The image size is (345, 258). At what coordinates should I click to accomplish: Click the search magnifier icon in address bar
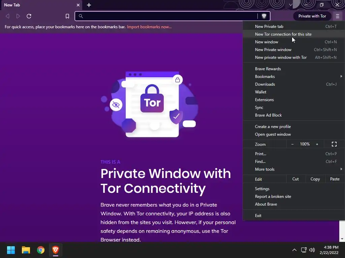coord(81,16)
